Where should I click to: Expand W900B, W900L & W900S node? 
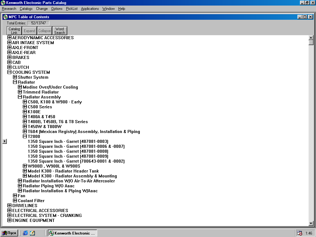pos(25,166)
